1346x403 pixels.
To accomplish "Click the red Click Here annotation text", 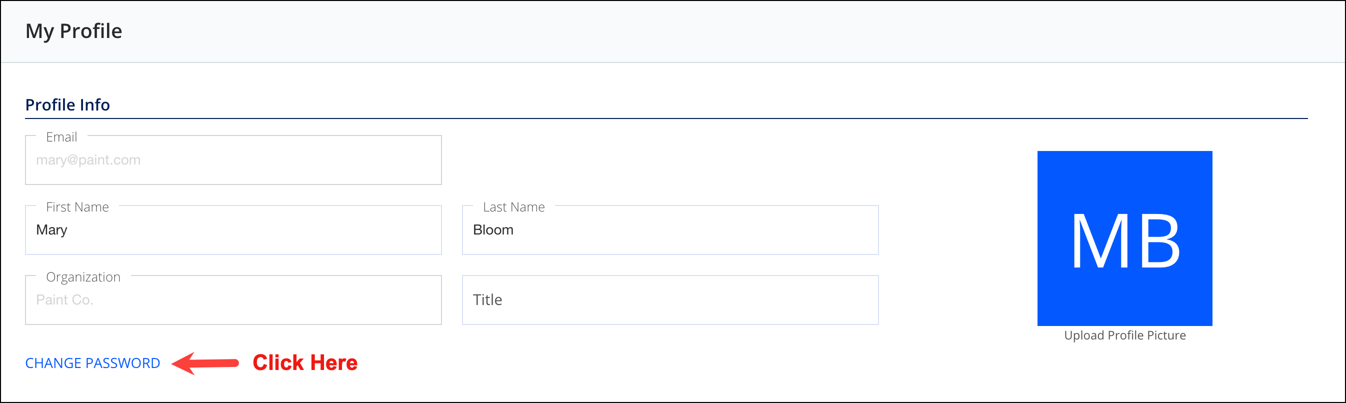I will (305, 363).
